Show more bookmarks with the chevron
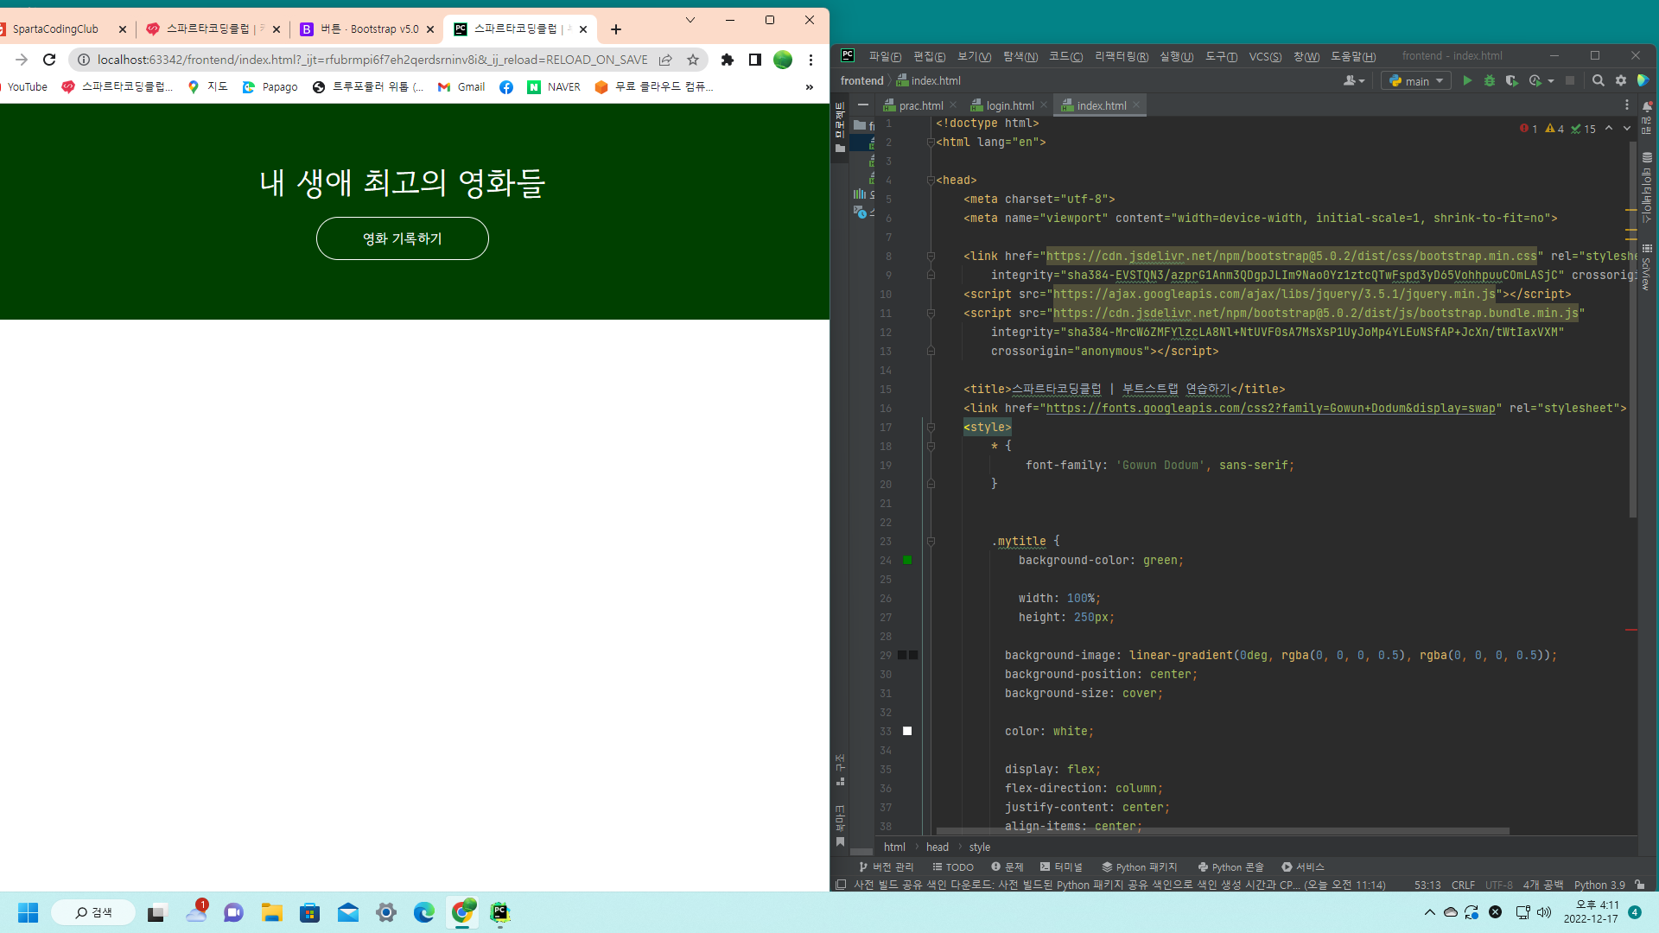The height and width of the screenshot is (933, 1659). [810, 87]
